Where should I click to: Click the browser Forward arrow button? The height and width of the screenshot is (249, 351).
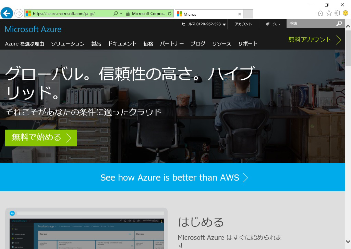(19, 13)
